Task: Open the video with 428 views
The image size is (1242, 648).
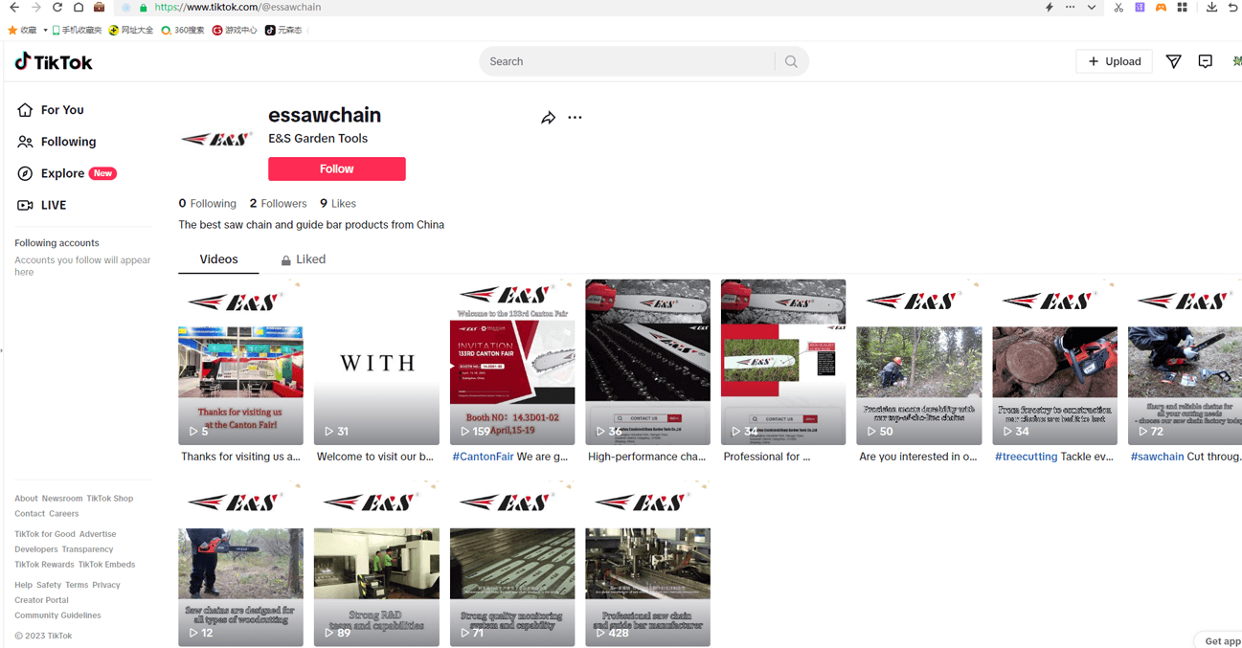Action: (647, 564)
